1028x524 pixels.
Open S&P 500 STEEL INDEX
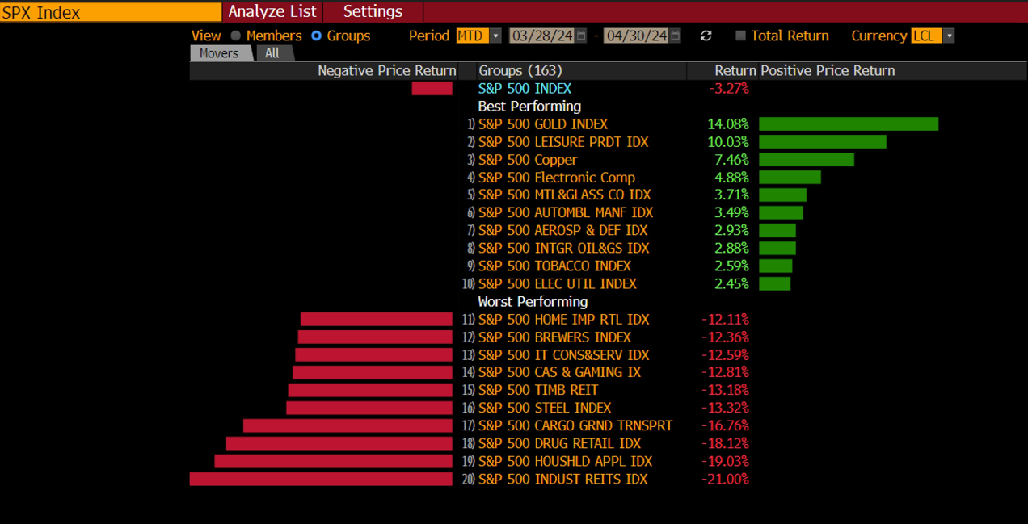pos(545,408)
